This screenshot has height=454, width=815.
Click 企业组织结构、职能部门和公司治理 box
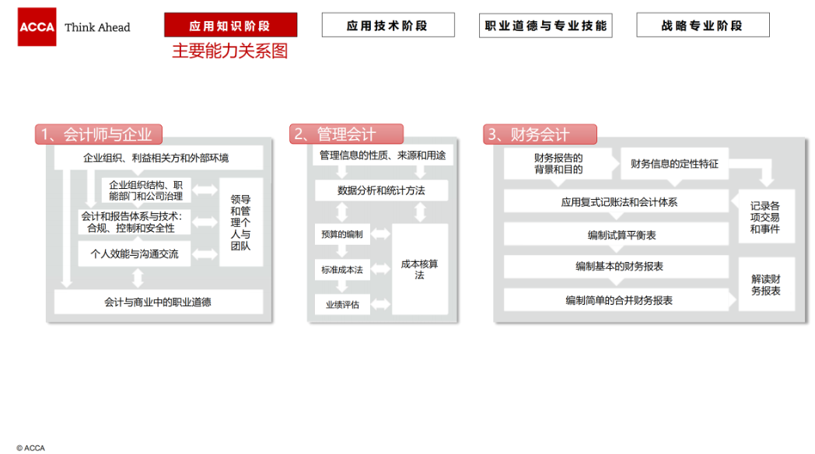[x=146, y=190]
